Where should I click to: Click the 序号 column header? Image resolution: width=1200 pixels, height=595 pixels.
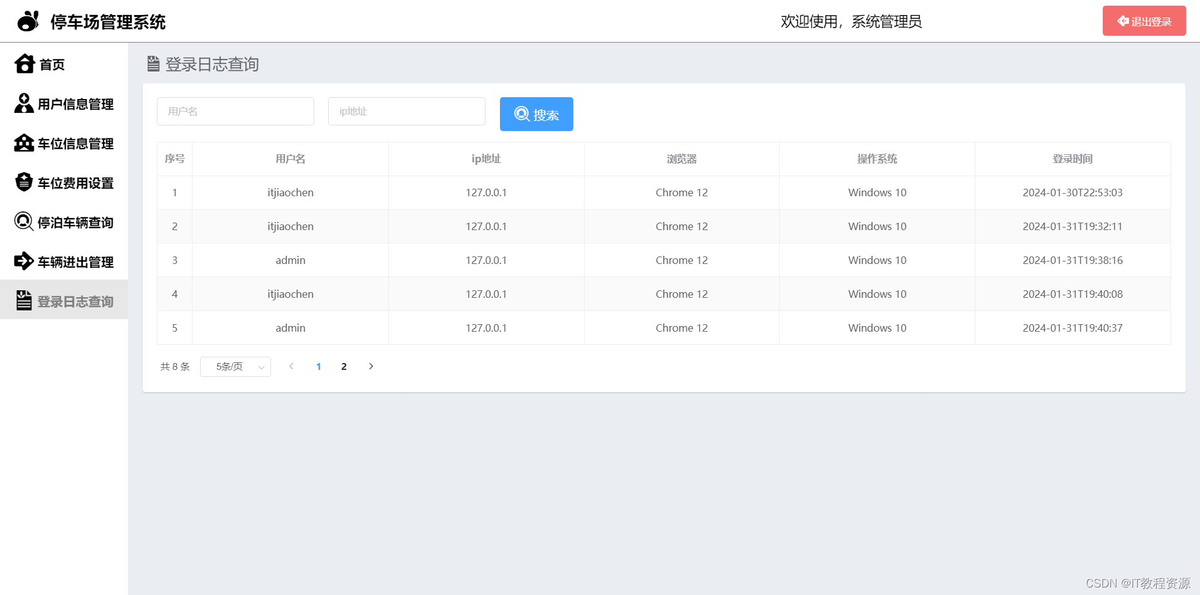pyautogui.click(x=174, y=159)
